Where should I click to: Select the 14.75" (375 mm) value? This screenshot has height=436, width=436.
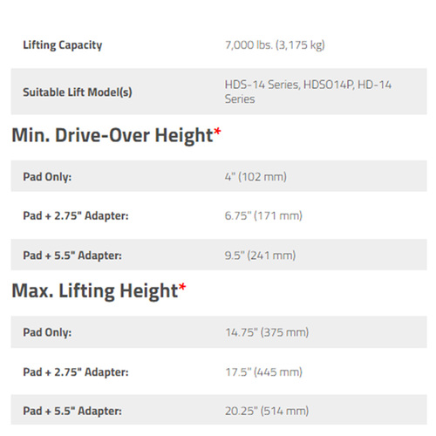[x=267, y=332]
